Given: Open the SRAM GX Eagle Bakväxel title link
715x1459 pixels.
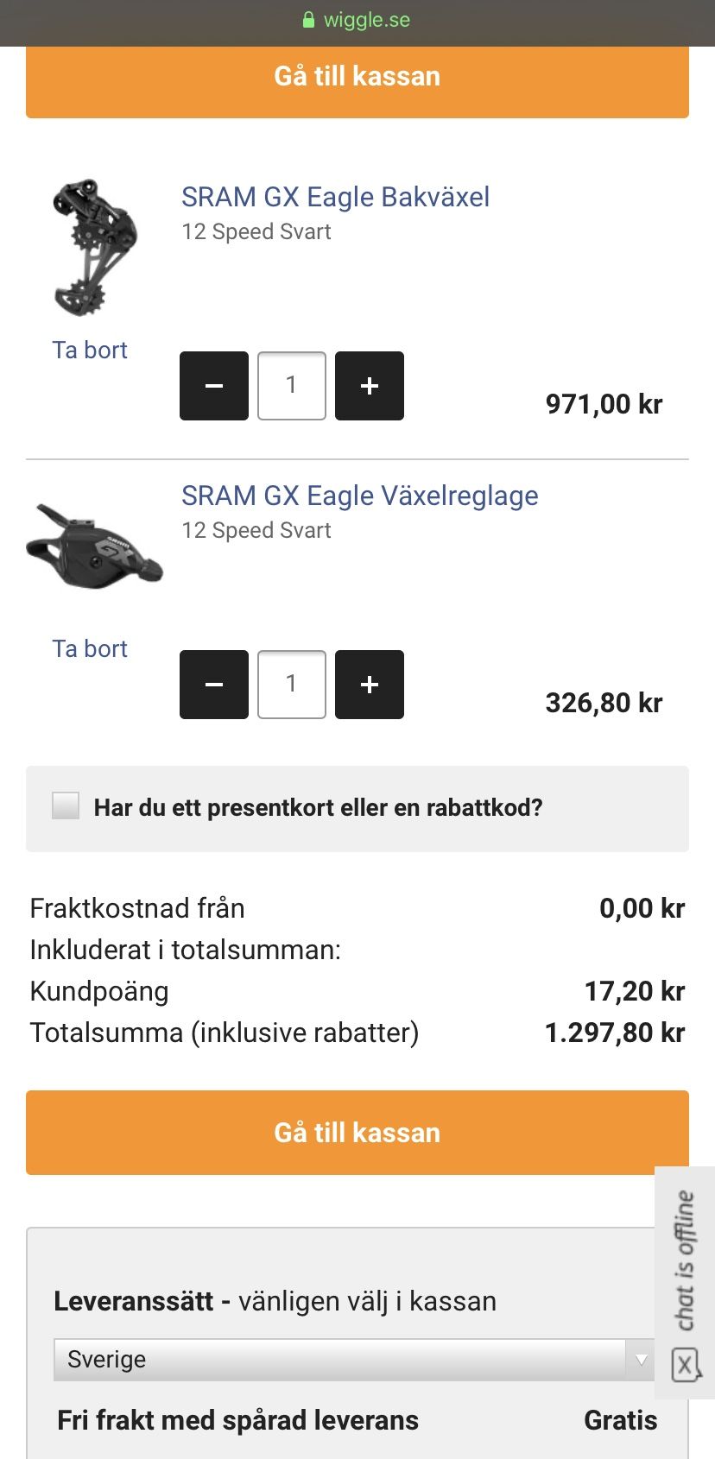Looking at the screenshot, I should click(x=335, y=197).
